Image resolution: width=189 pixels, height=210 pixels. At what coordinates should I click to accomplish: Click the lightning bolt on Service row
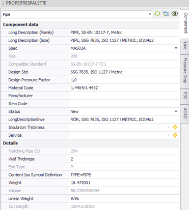click(175, 135)
